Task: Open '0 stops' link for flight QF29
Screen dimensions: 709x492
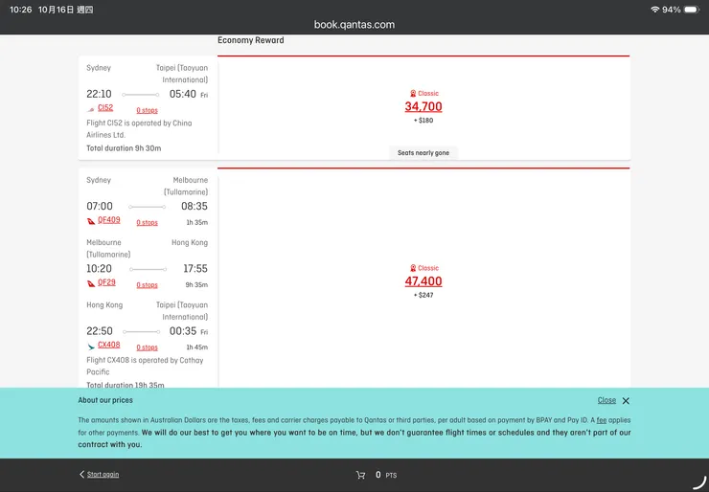Action: click(147, 284)
